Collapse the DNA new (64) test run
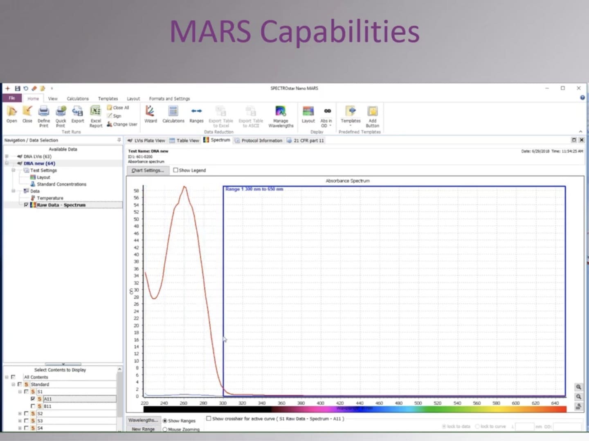 pos(7,163)
